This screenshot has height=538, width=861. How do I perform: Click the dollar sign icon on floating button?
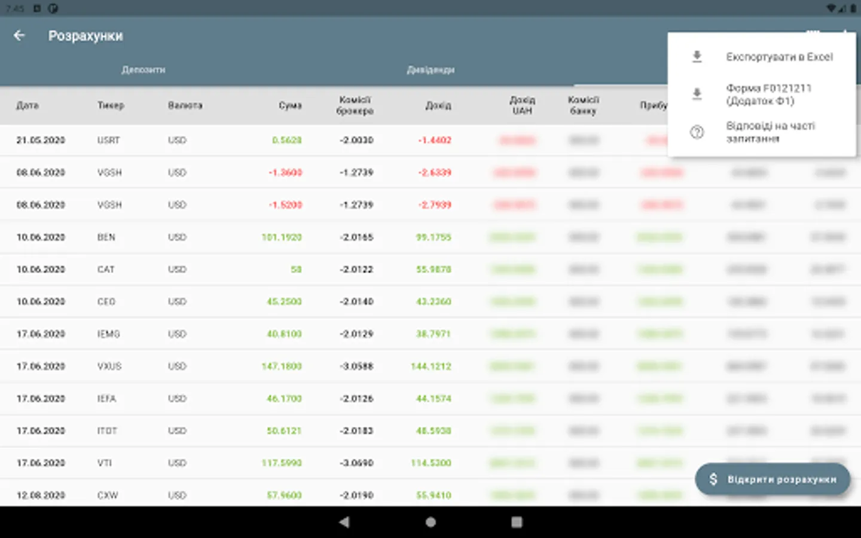(713, 479)
